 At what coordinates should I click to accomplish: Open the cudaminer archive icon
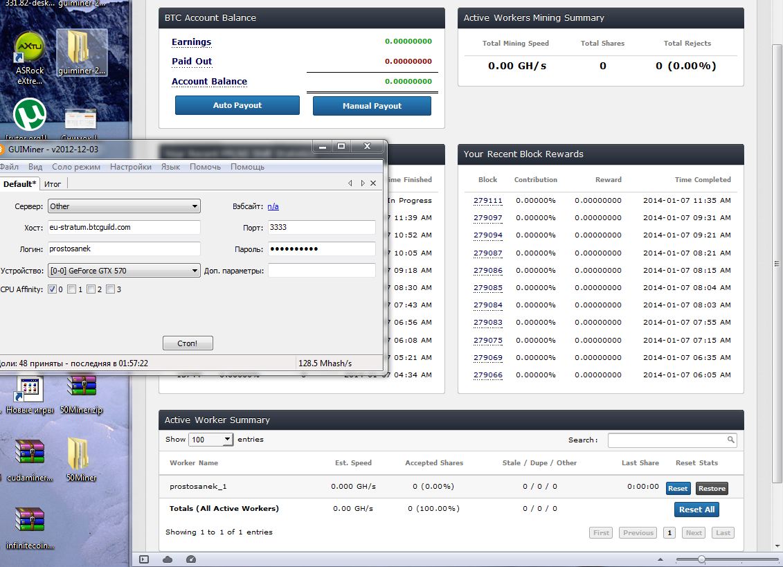[30, 460]
